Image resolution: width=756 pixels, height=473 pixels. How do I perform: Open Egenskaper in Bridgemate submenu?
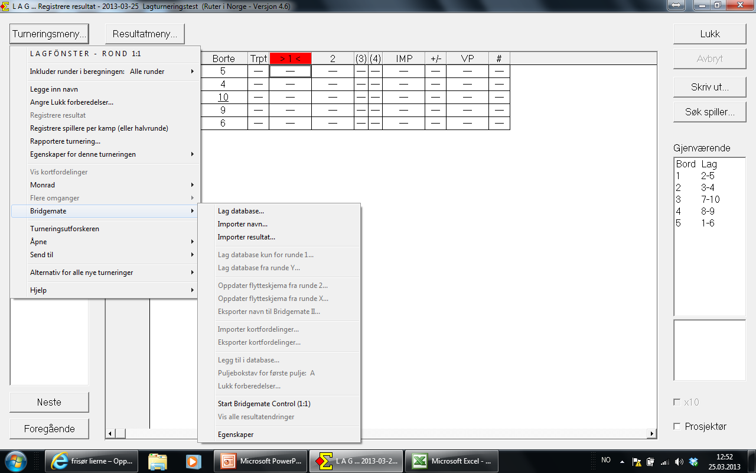[x=279, y=435]
